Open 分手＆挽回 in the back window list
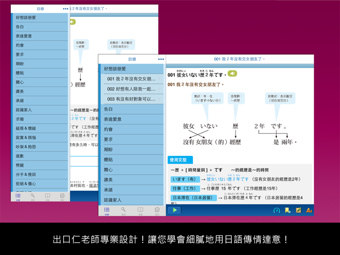Viewport: 340px width, 255px height. [40, 174]
